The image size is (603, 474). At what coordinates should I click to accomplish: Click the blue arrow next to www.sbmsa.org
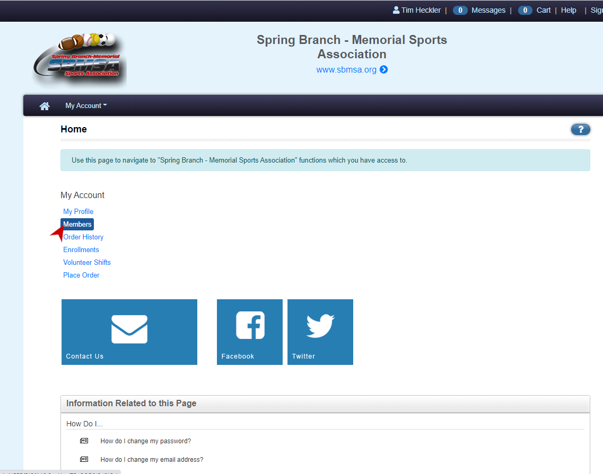383,69
